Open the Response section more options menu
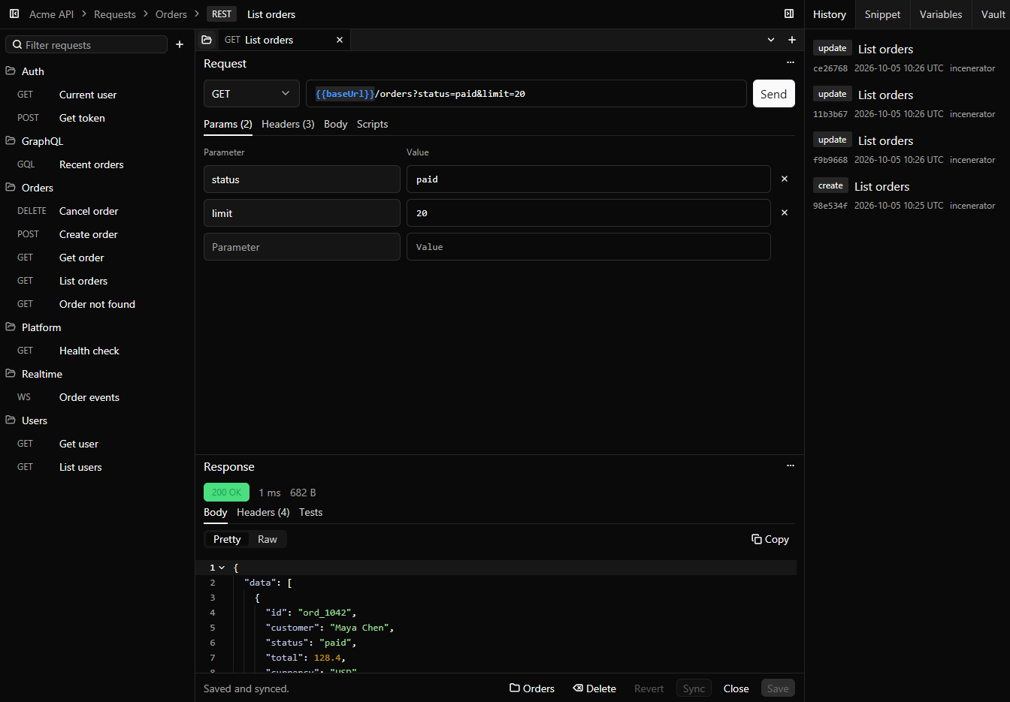Screen dimensions: 1010x702 pos(791,466)
